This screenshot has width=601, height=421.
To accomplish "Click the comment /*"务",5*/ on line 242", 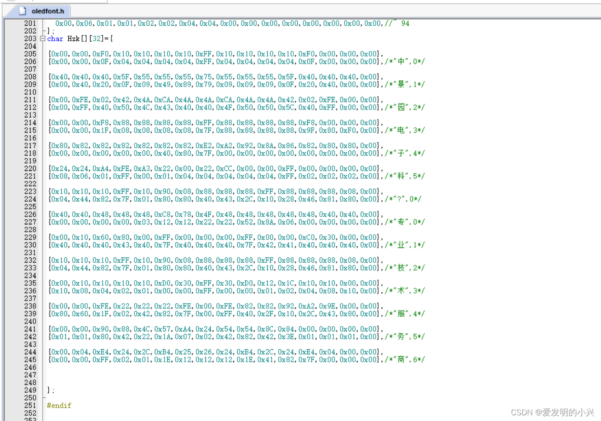I will pyautogui.click(x=405, y=337).
